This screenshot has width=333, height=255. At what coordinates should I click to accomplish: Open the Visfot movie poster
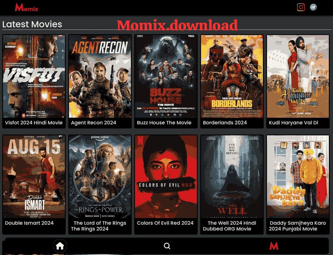pos(34,76)
